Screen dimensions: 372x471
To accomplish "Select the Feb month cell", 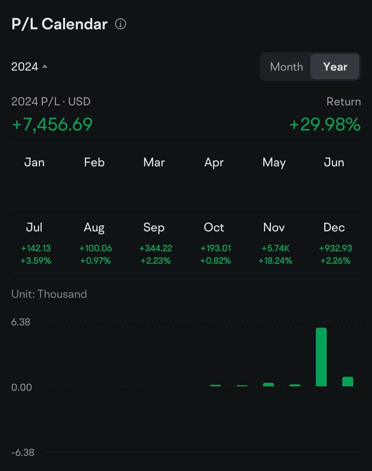I will point(94,176).
